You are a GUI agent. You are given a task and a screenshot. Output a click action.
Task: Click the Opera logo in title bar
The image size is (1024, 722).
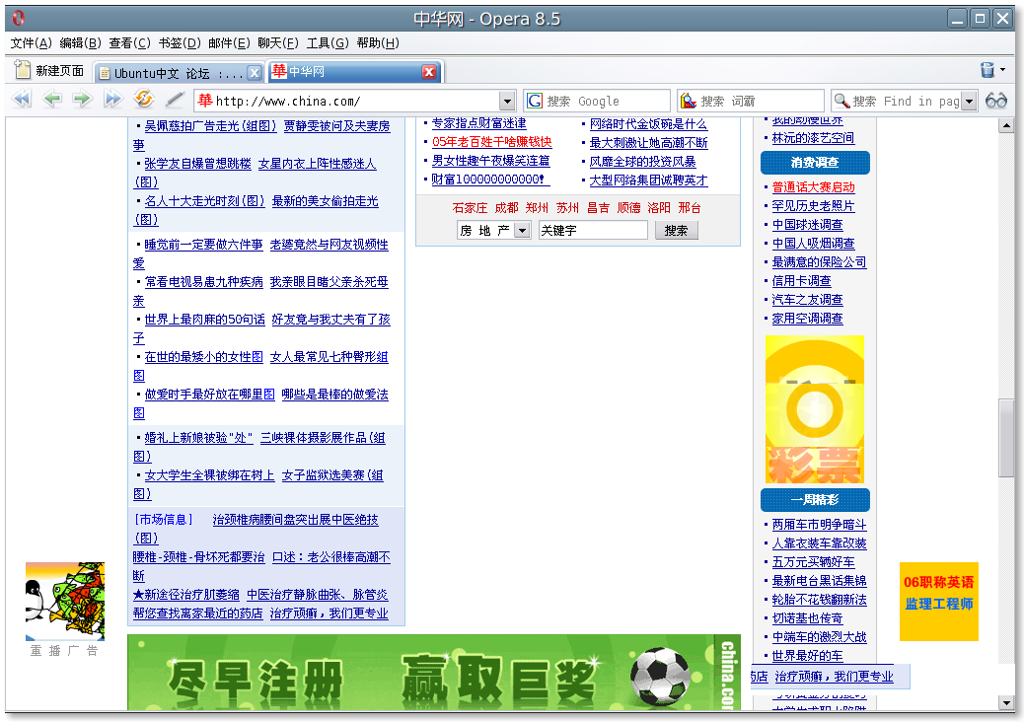click(19, 19)
